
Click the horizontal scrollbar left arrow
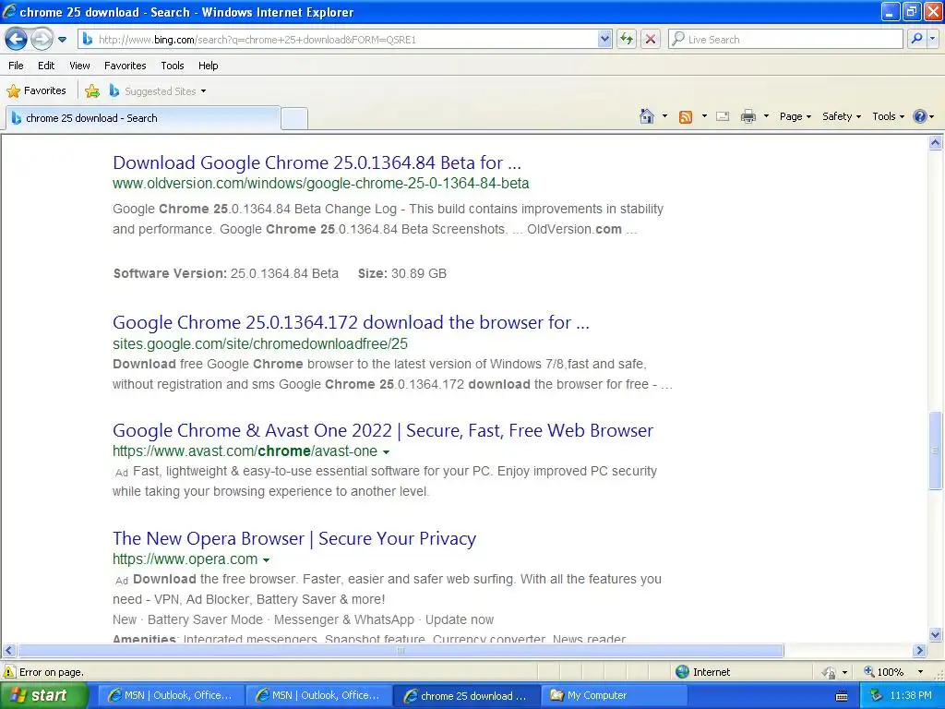pyautogui.click(x=8, y=651)
